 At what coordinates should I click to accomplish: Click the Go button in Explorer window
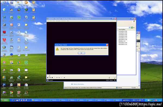[133, 27]
